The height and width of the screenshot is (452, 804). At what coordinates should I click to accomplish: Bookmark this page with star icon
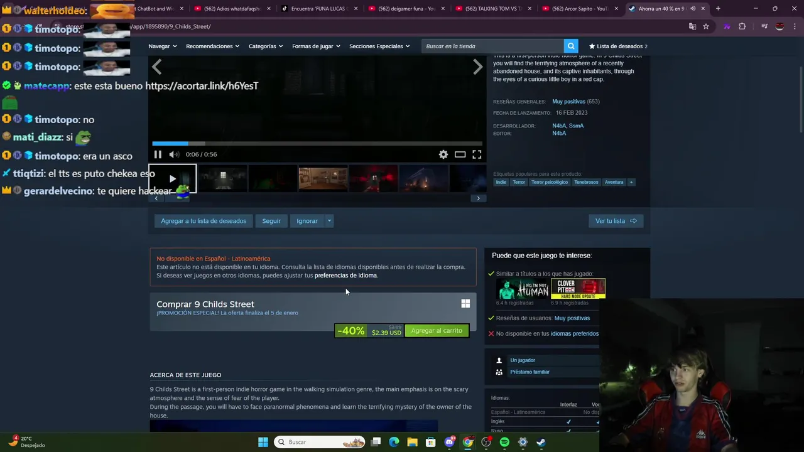tap(706, 26)
